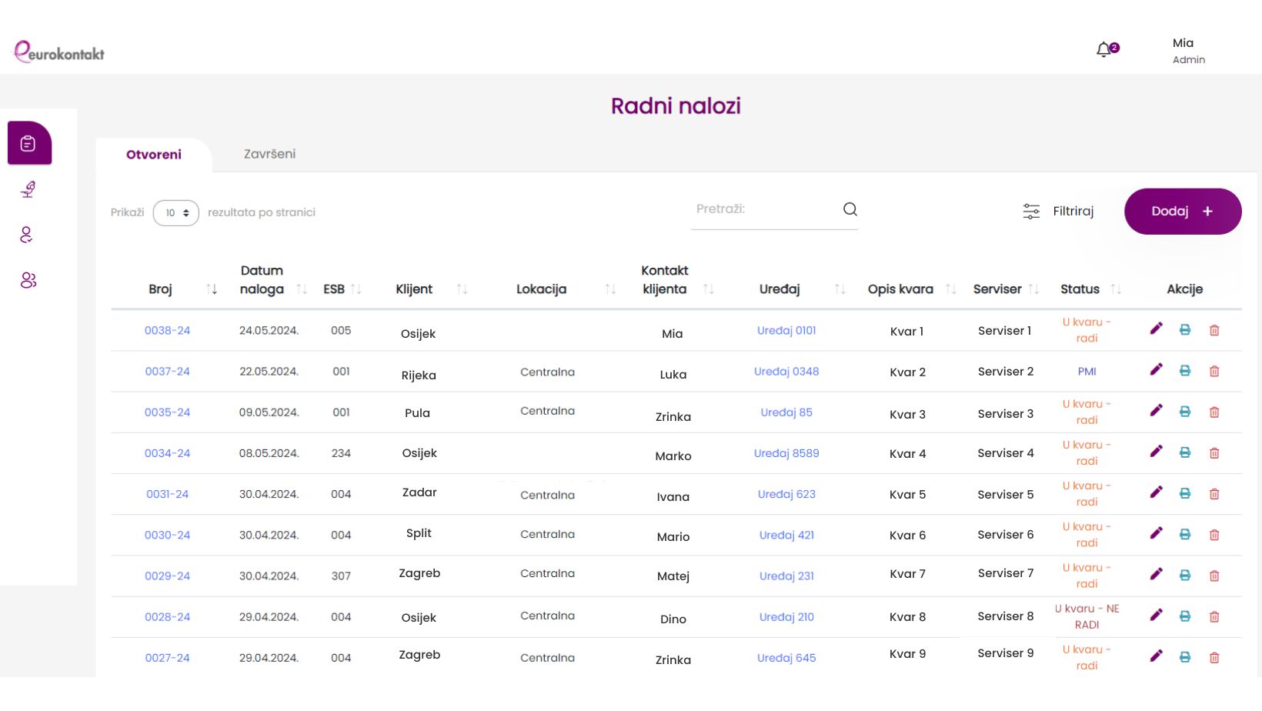Screen dimensions: 1262x711
Task: Edit work order 0038-24
Action: tap(1156, 329)
